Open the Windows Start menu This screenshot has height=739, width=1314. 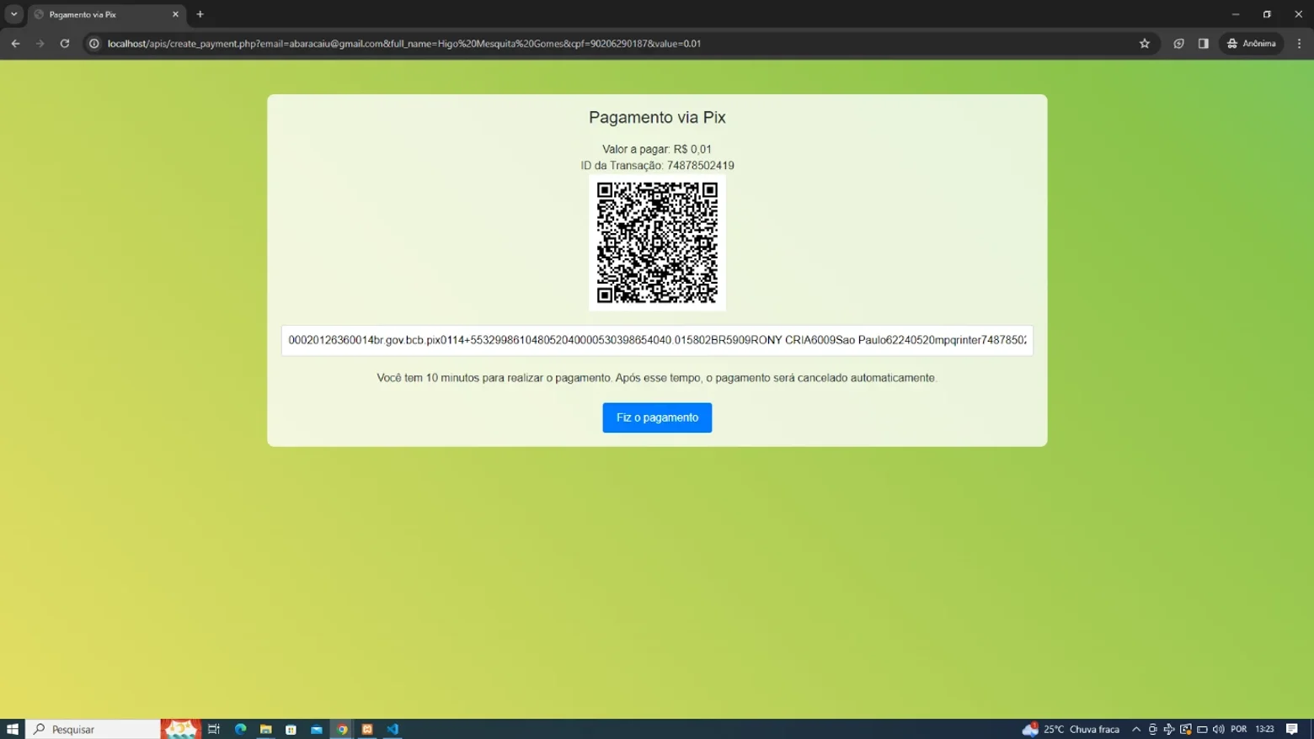[13, 729]
